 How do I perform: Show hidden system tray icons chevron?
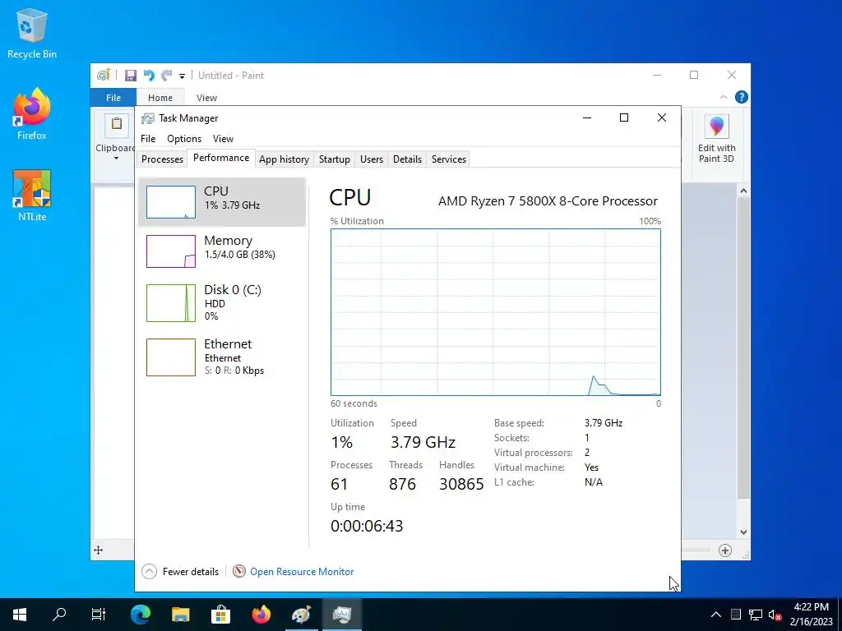click(x=716, y=615)
